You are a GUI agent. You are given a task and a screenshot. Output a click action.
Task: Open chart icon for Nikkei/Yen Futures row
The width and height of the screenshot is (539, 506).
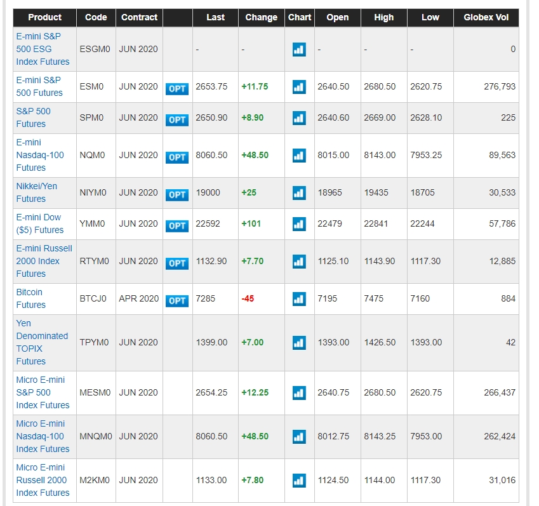pos(299,193)
